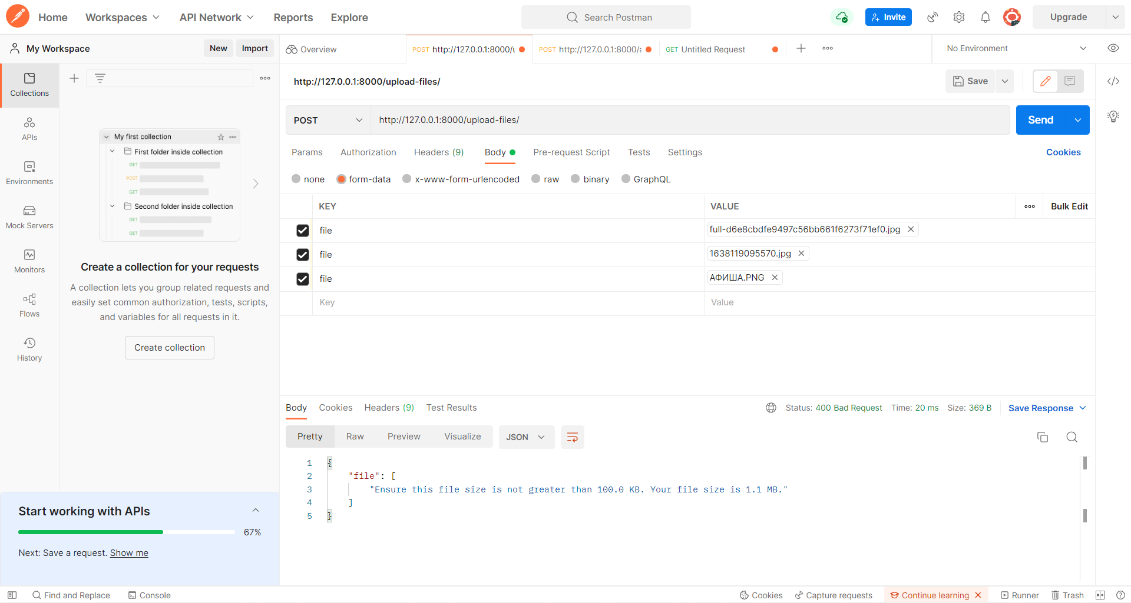Open the Collection Runner from status bar
The image size is (1131, 603).
click(x=1020, y=595)
